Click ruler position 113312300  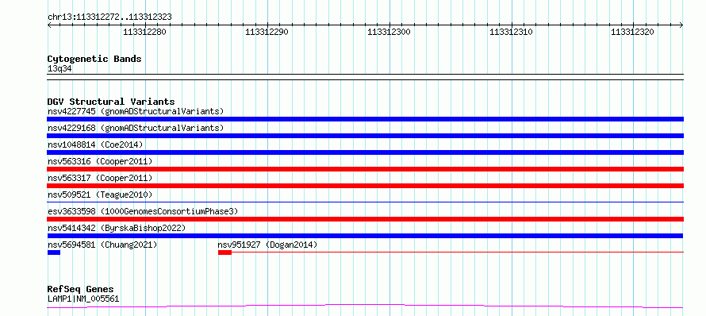click(389, 32)
